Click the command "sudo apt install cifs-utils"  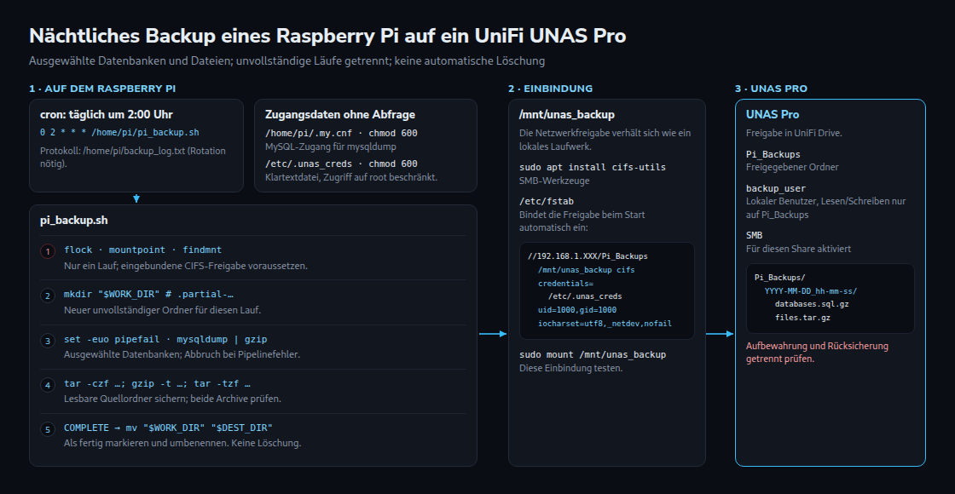point(593,167)
